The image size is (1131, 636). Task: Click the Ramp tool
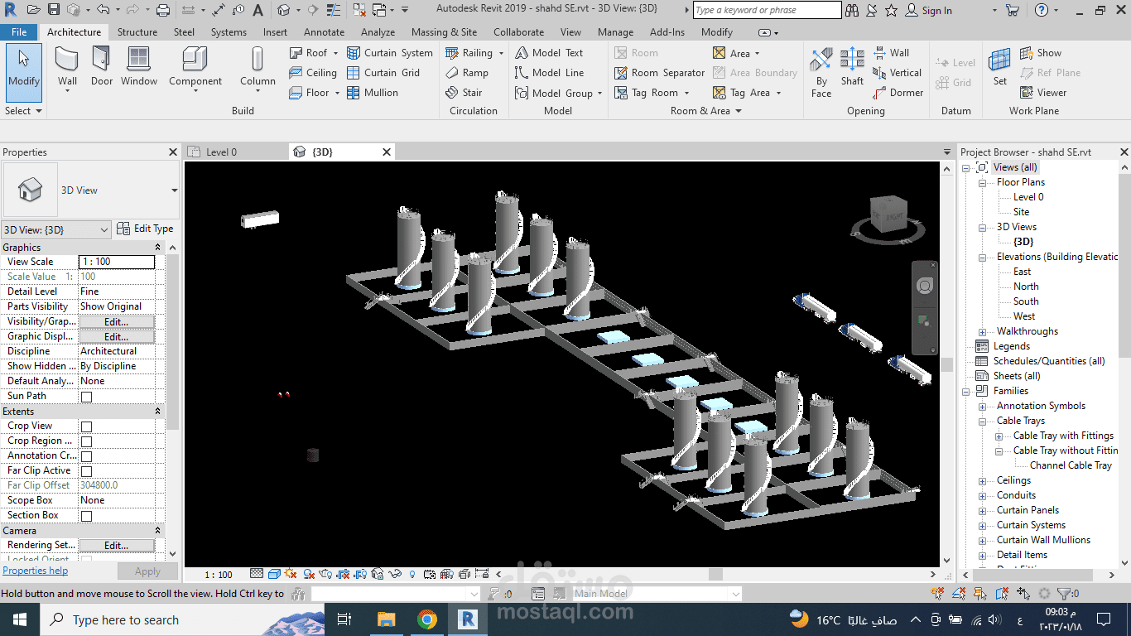[467, 73]
